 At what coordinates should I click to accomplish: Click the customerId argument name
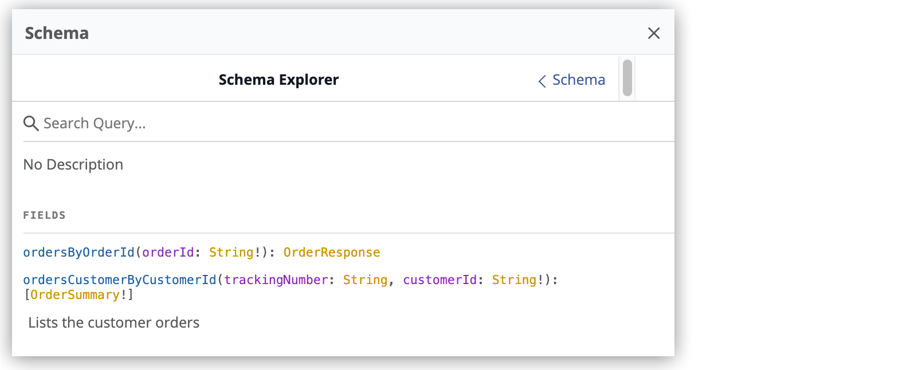coord(439,280)
